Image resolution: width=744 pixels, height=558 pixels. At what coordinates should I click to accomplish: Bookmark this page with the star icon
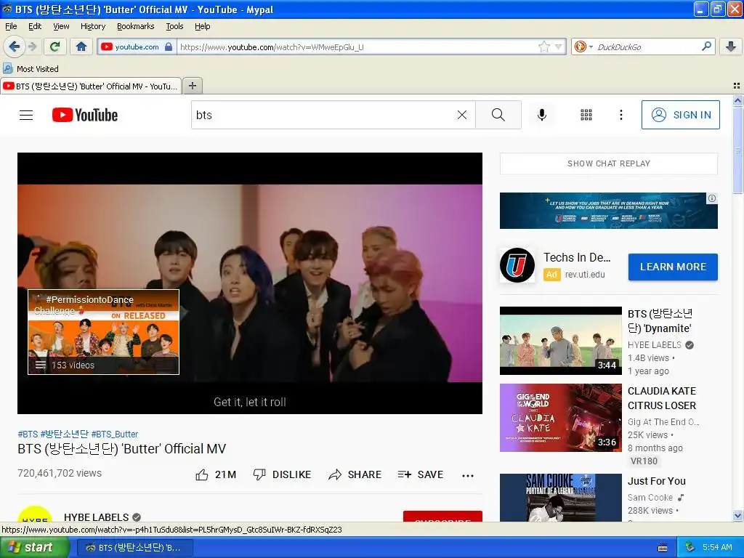(543, 46)
